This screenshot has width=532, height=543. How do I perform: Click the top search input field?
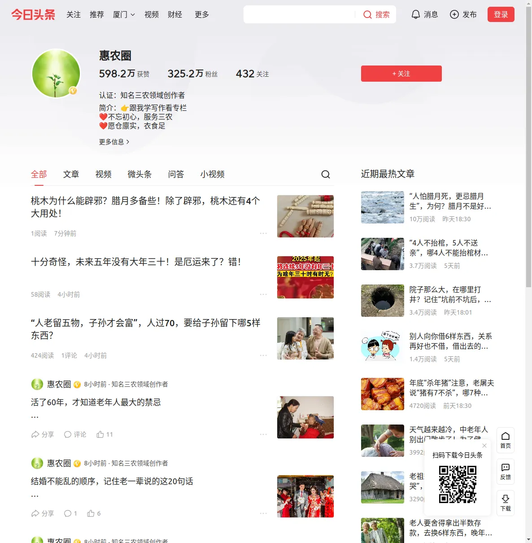(300, 14)
